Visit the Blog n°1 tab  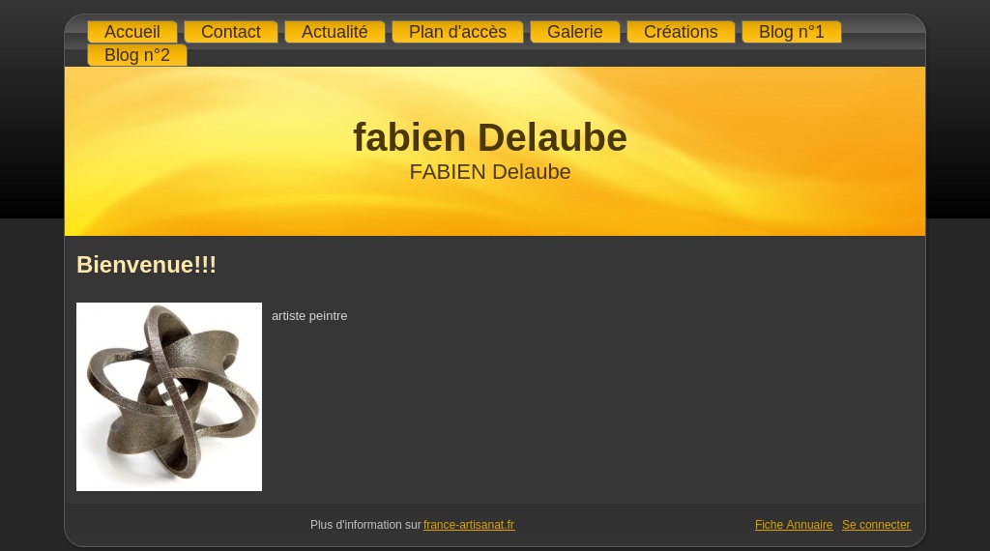791,32
